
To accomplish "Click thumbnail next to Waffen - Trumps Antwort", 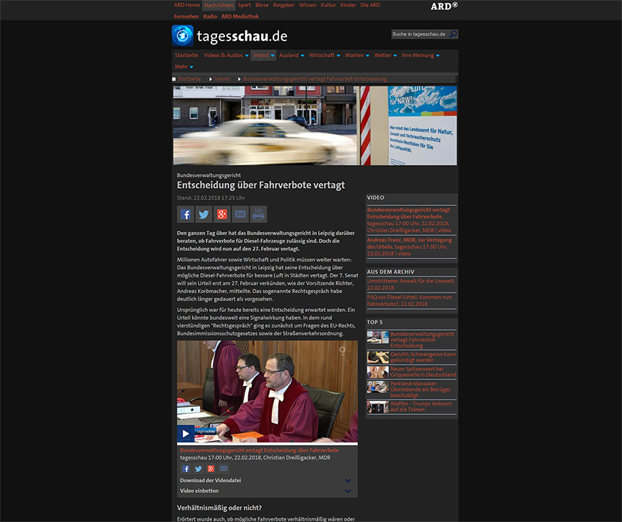I will pos(378,407).
